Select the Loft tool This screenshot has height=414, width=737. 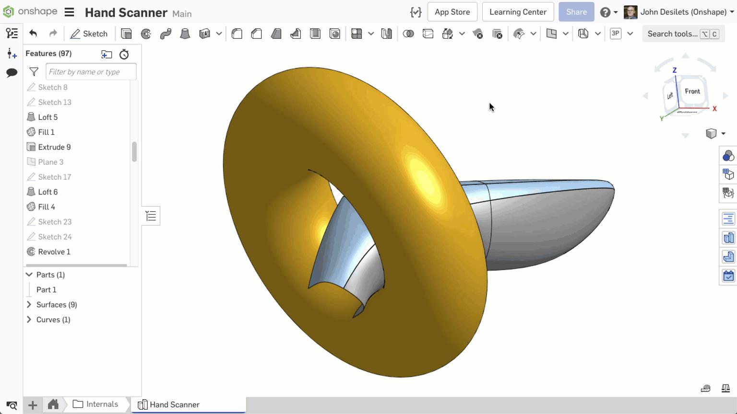click(185, 34)
